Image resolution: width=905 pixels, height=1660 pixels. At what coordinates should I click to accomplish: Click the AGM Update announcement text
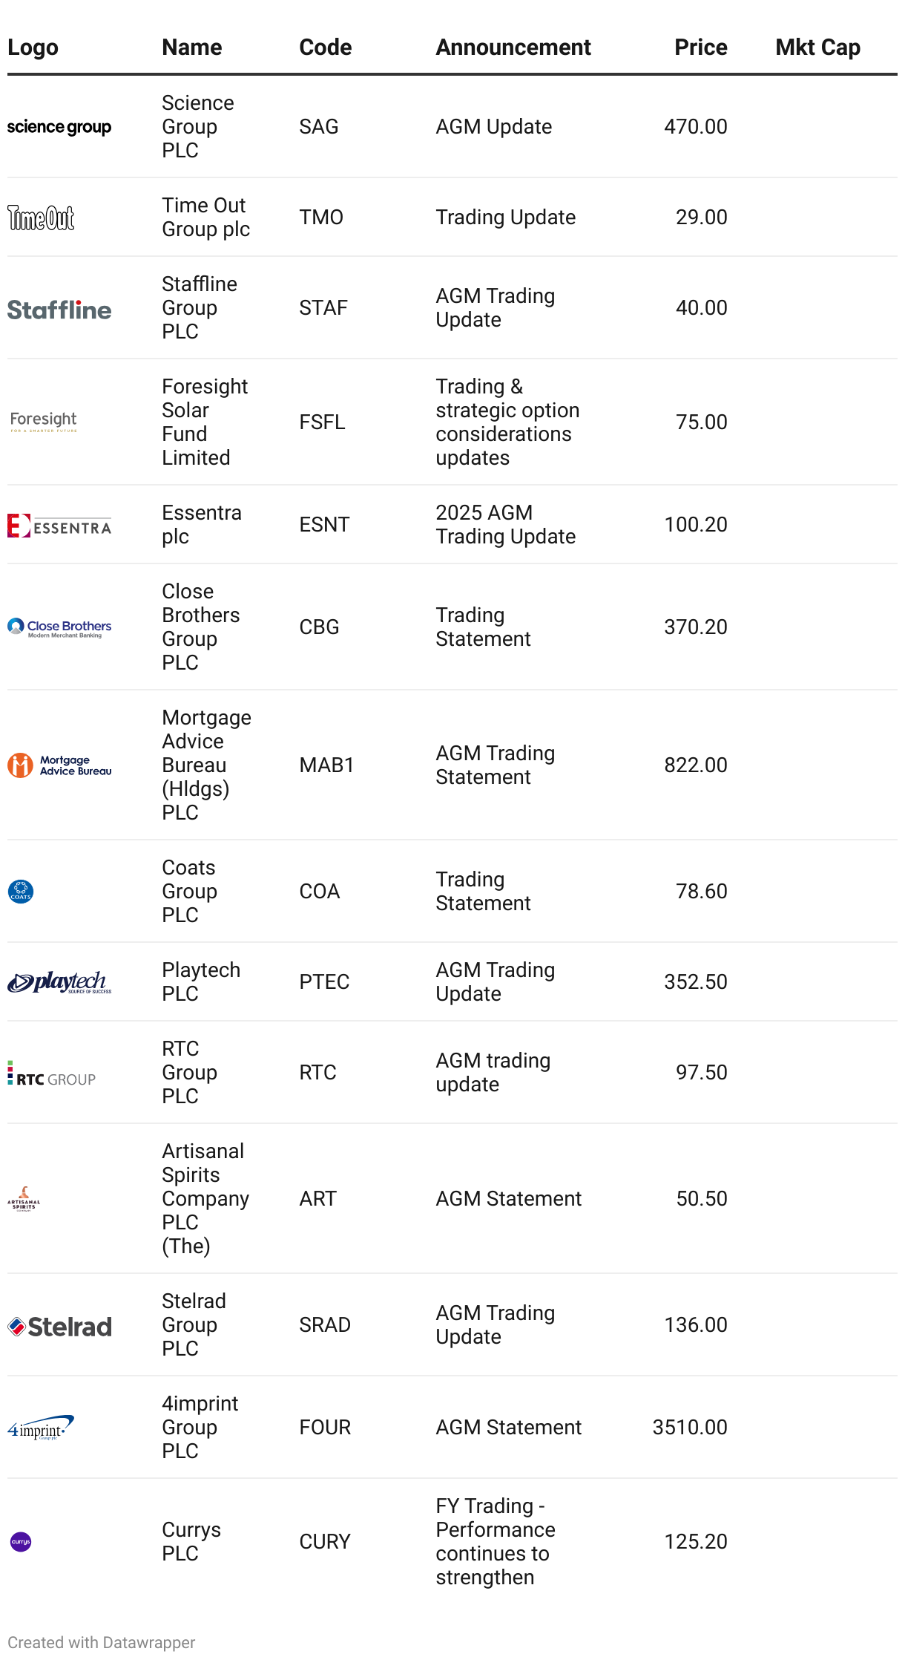coord(494,127)
